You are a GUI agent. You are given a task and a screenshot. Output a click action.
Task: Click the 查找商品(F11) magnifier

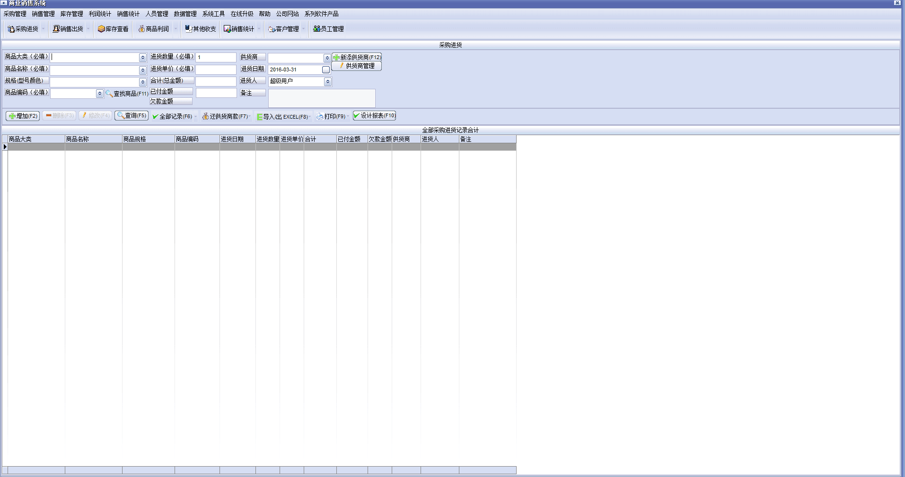click(x=109, y=94)
